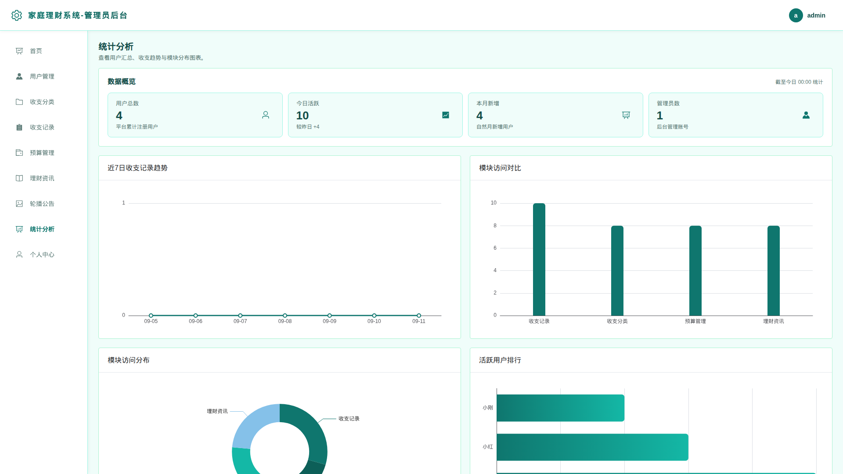This screenshot has height=474, width=843.
Task: Click the trend icon on 今日活跃 card
Action: point(446,115)
